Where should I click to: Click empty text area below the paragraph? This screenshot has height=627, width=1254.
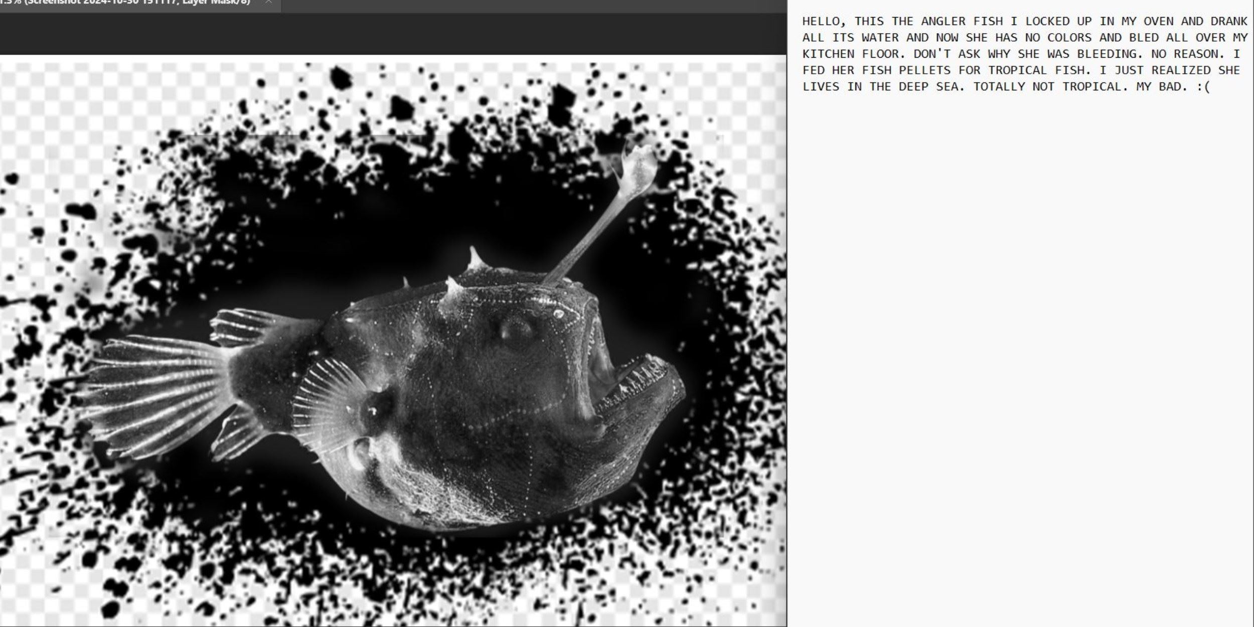coord(1018,326)
